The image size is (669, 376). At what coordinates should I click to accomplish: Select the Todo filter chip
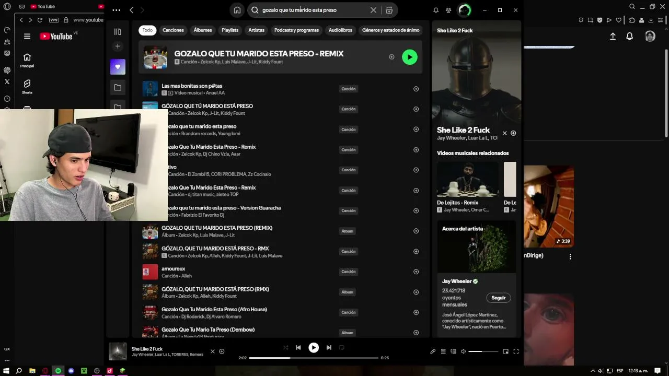point(148,30)
